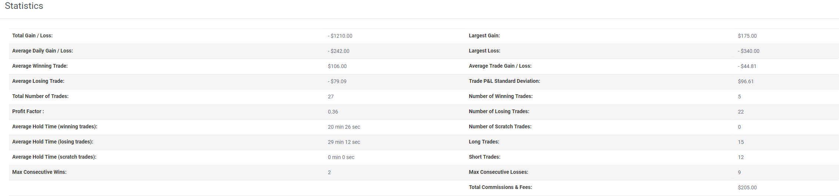
Task: Click the Average Winning Trade value $106.00
Action: [x=337, y=66]
